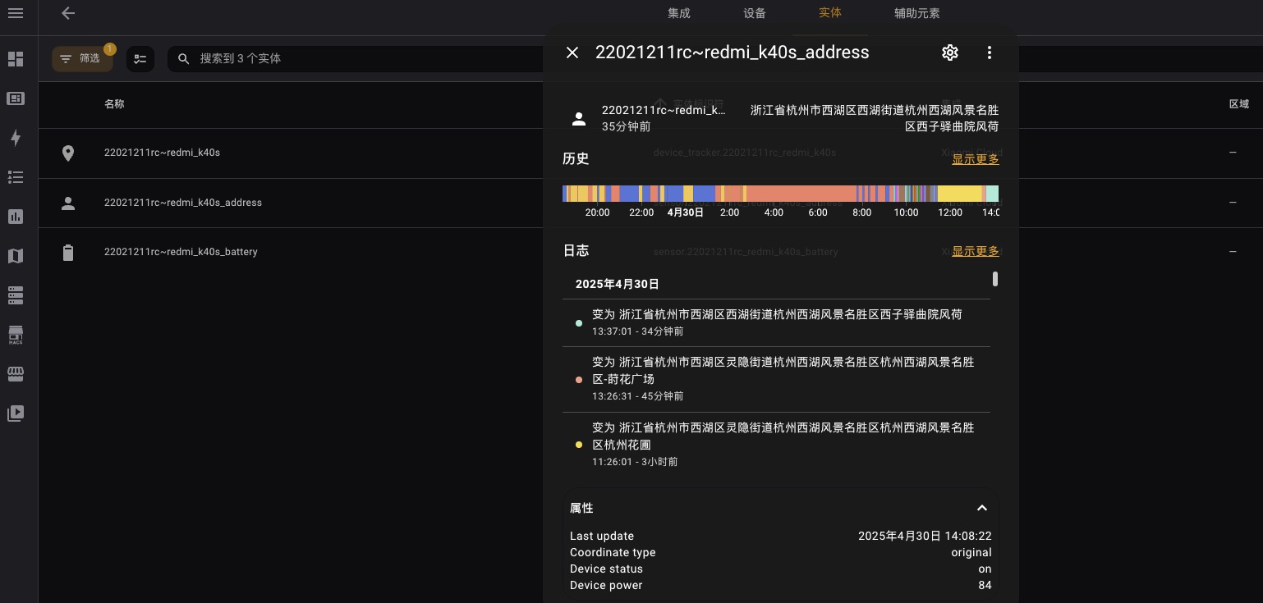Image resolution: width=1263 pixels, height=603 pixels.
Task: Switch to the 集成 tab
Action: tap(679, 13)
